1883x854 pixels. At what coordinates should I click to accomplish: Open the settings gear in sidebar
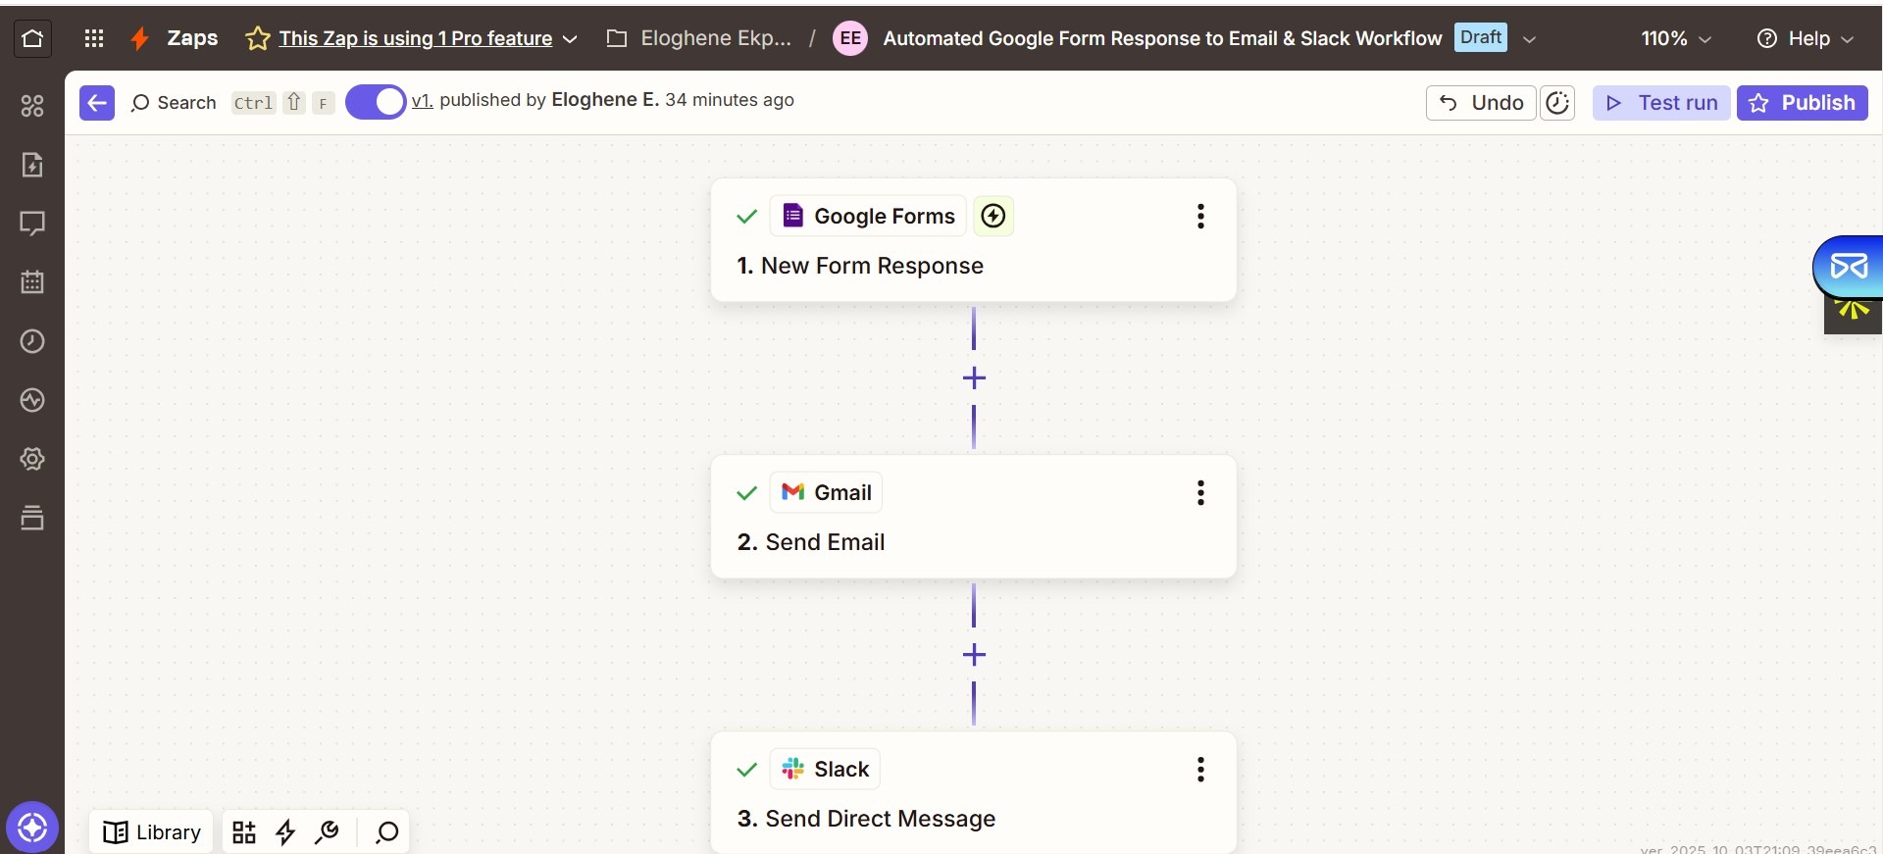32,459
